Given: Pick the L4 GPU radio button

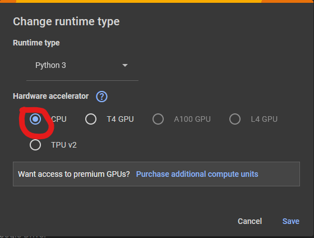Looking at the screenshot, I should [x=235, y=119].
